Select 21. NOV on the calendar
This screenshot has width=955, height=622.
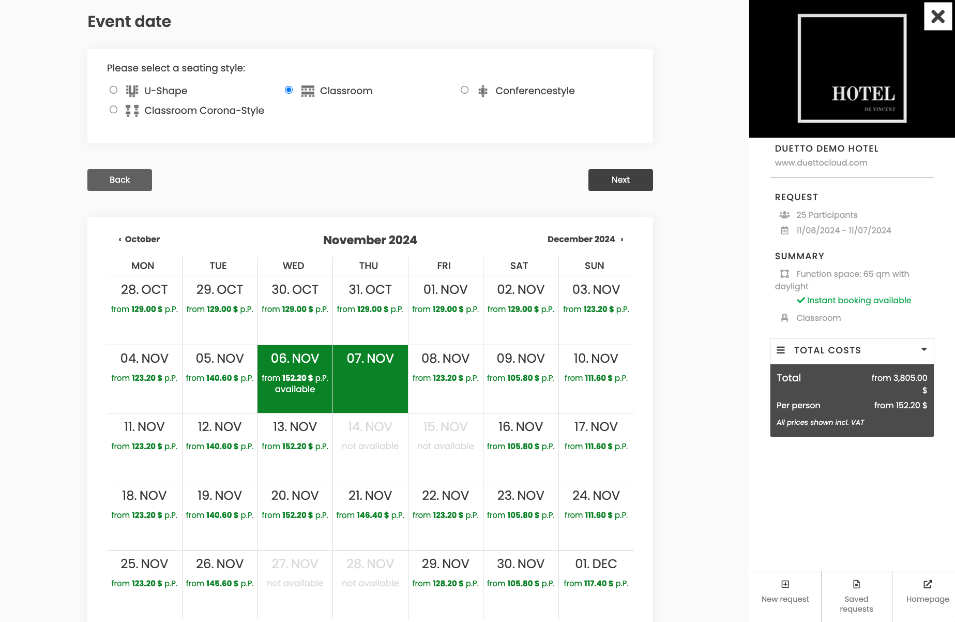pos(370,505)
